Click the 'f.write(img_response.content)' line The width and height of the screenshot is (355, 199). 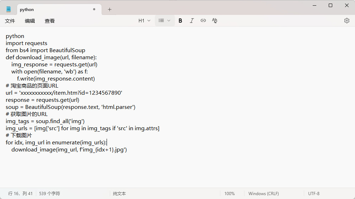coord(56,79)
